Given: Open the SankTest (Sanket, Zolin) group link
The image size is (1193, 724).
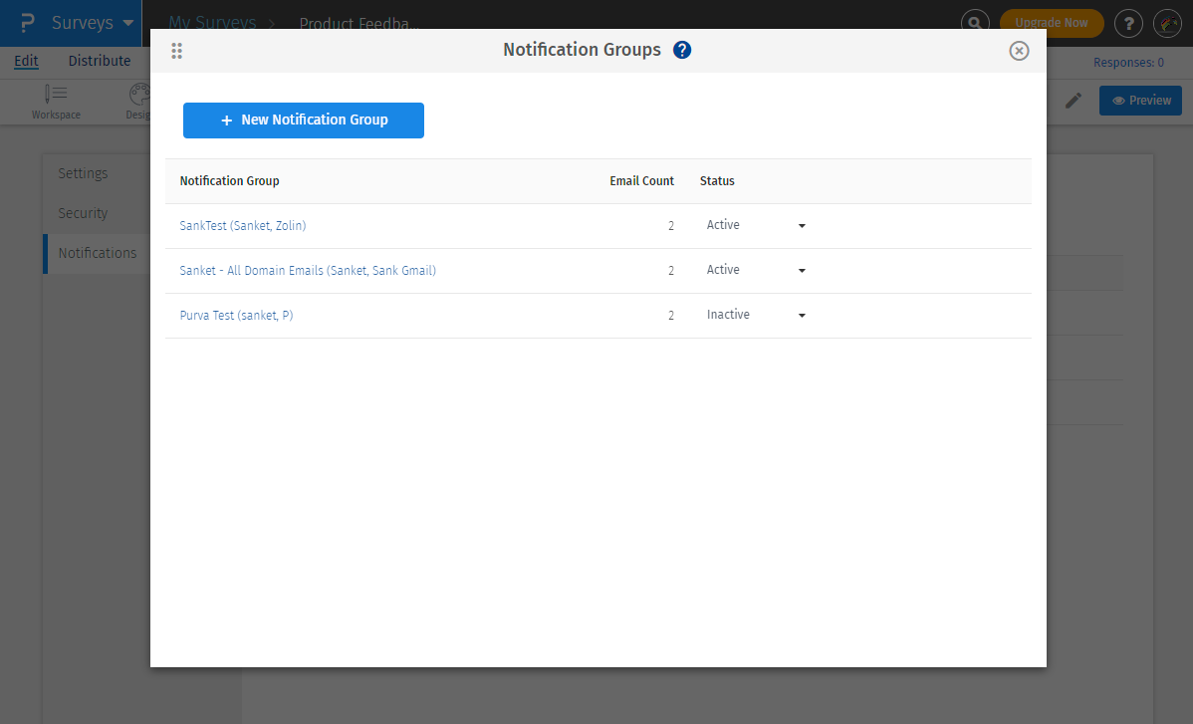Looking at the screenshot, I should (x=243, y=226).
